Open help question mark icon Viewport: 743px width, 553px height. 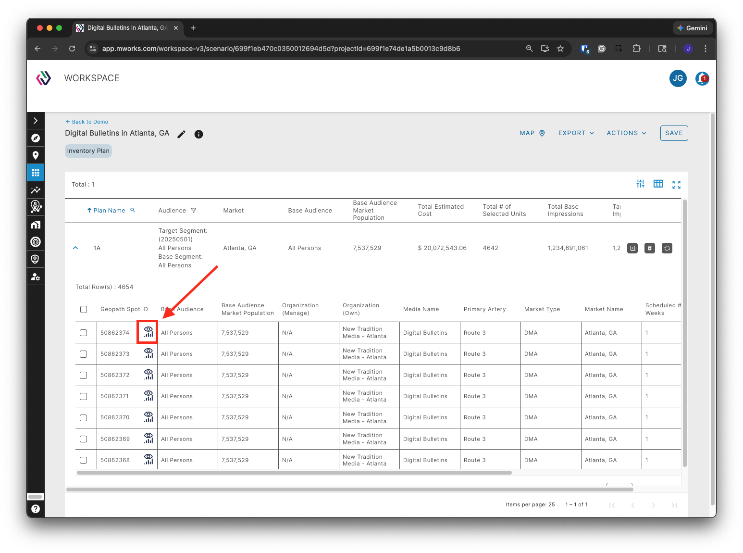[x=36, y=509]
